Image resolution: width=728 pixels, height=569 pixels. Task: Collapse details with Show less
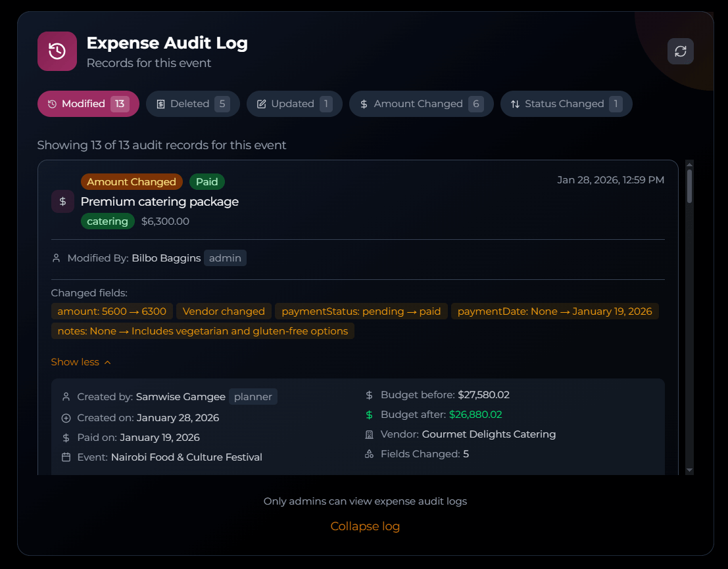coord(81,362)
